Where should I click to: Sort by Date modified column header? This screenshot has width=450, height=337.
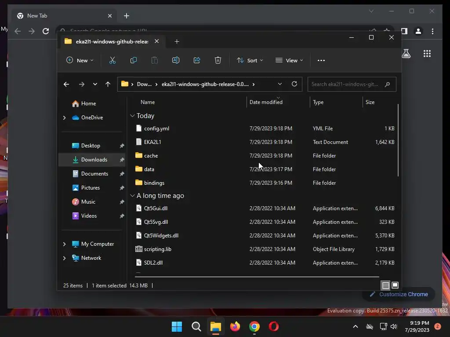(266, 102)
